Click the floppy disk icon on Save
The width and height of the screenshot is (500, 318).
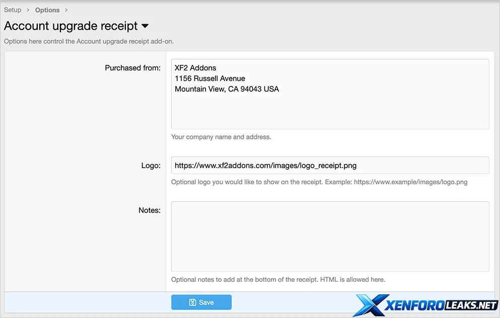coord(192,302)
